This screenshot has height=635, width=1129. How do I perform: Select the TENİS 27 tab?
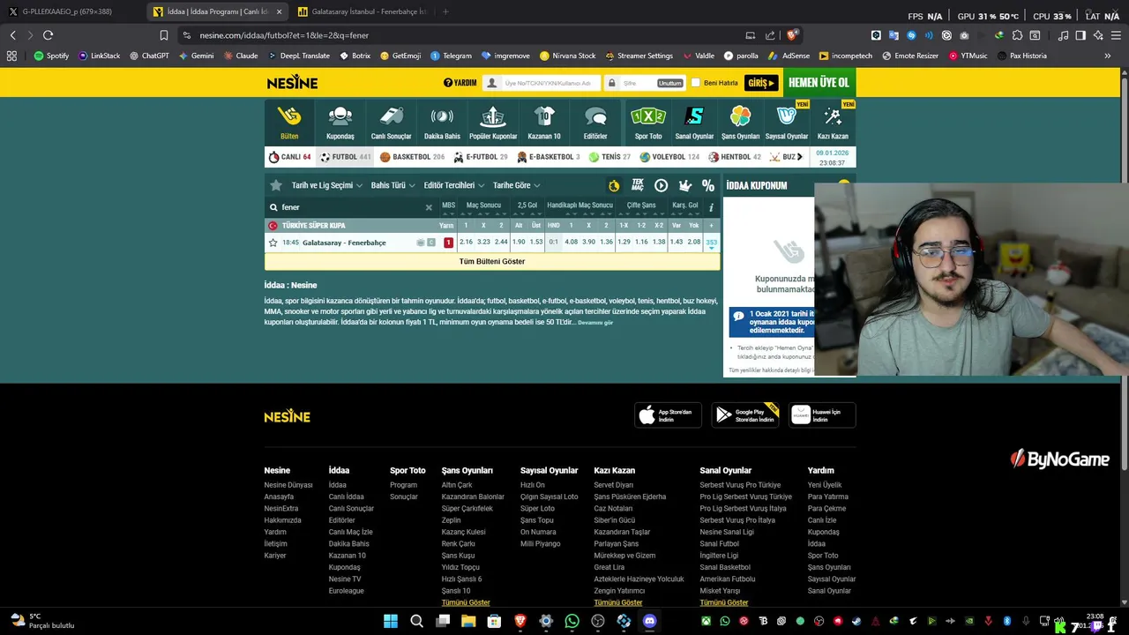pos(609,157)
